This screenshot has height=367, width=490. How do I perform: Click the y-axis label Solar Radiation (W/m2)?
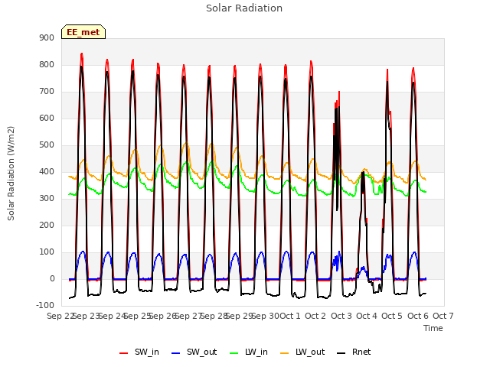coord(11,174)
